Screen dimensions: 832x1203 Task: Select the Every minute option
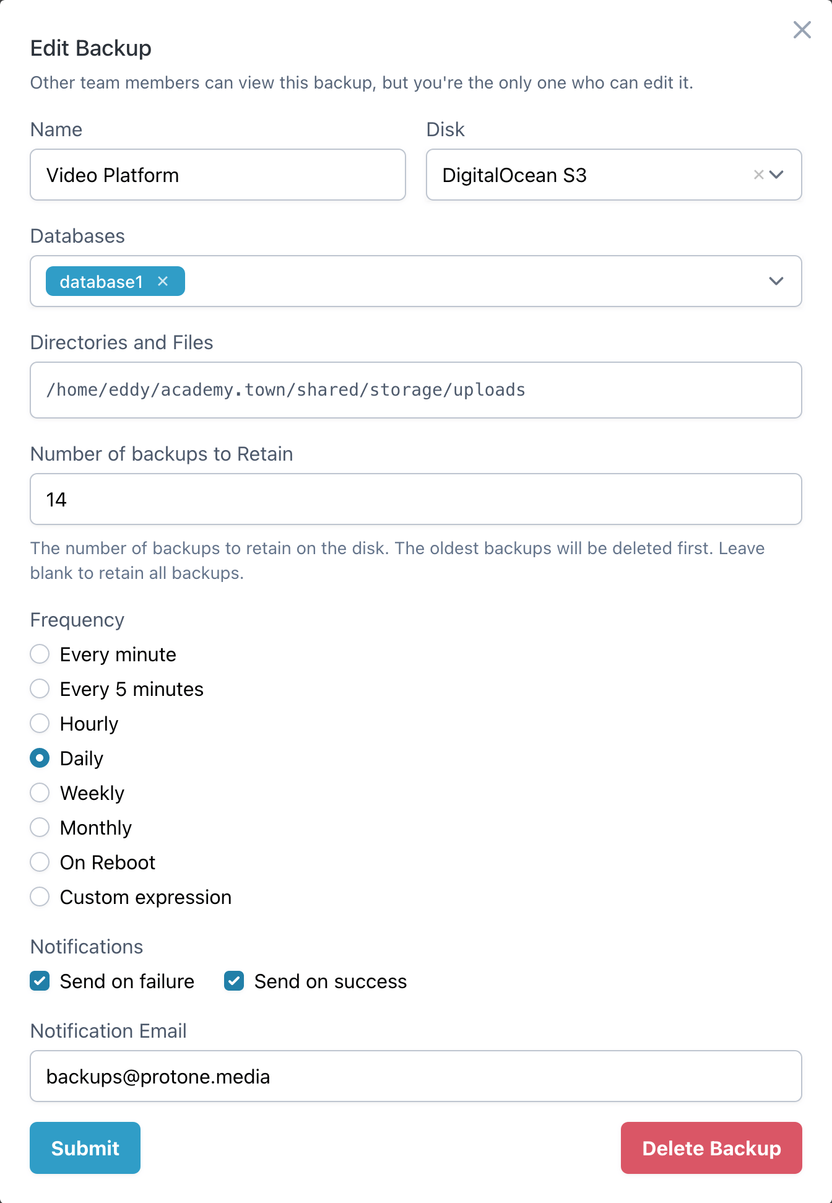click(x=40, y=654)
